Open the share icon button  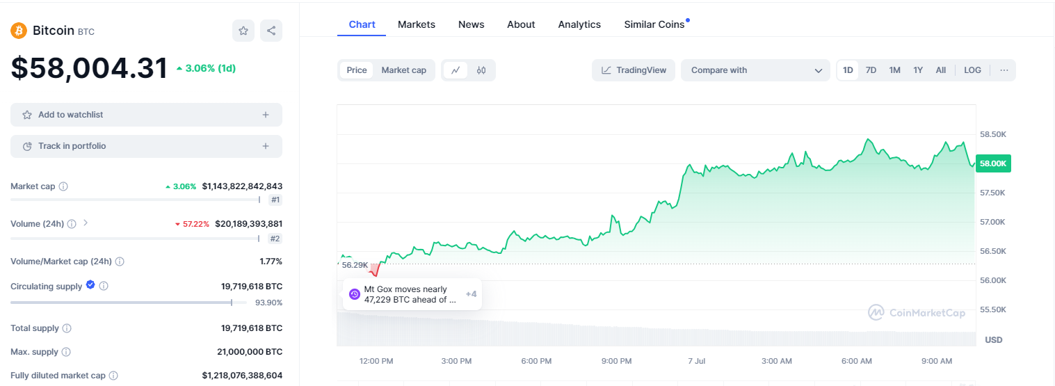point(271,31)
